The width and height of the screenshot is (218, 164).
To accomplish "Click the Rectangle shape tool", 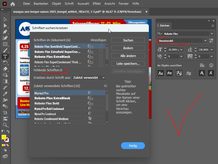I will pos(5,44).
